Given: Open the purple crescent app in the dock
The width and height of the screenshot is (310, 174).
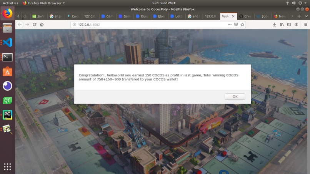Looking at the screenshot, I should click(8, 86).
